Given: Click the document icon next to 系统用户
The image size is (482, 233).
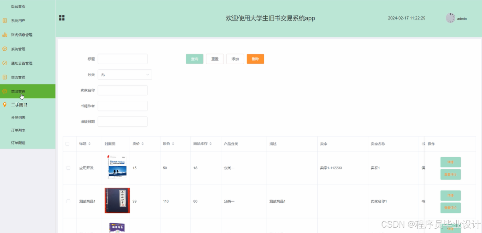Looking at the screenshot, I should pos(5,21).
